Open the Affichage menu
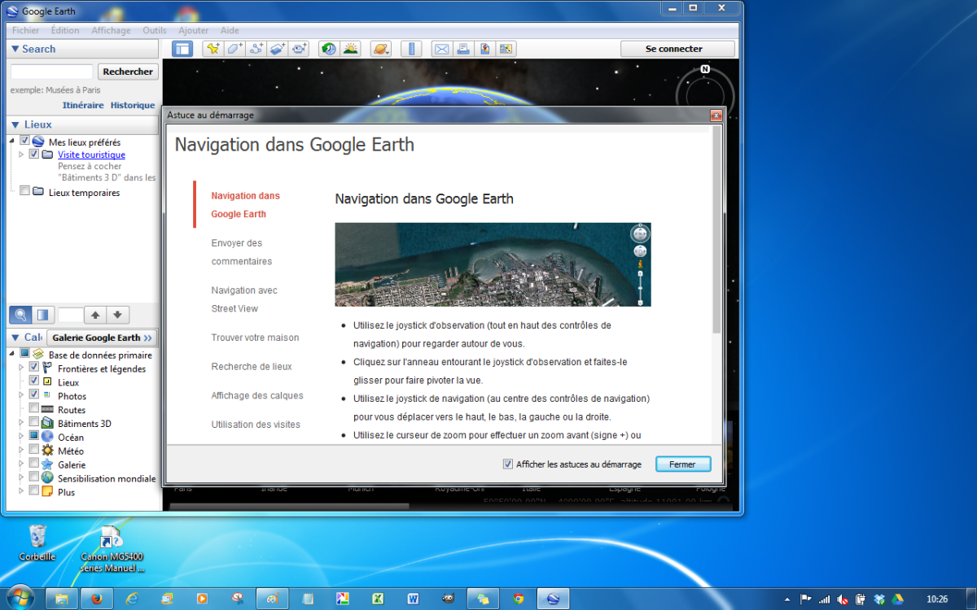The width and height of the screenshot is (977, 610). coord(111,30)
